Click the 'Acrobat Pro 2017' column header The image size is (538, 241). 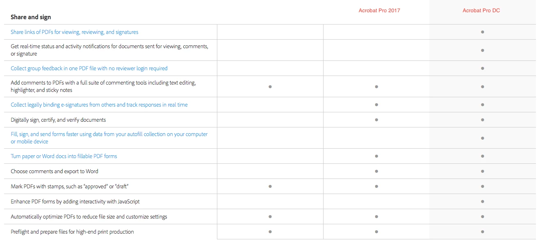coord(379,10)
